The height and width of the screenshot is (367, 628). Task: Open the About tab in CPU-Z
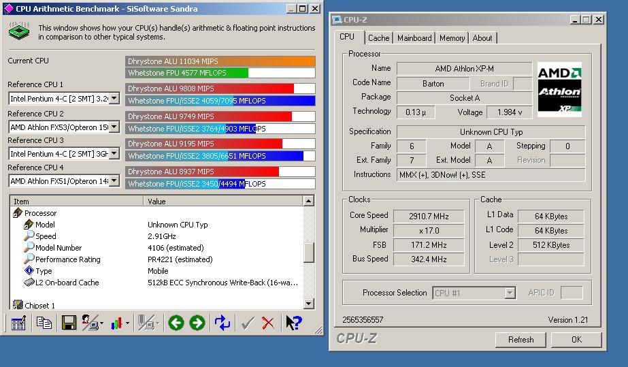pos(482,38)
